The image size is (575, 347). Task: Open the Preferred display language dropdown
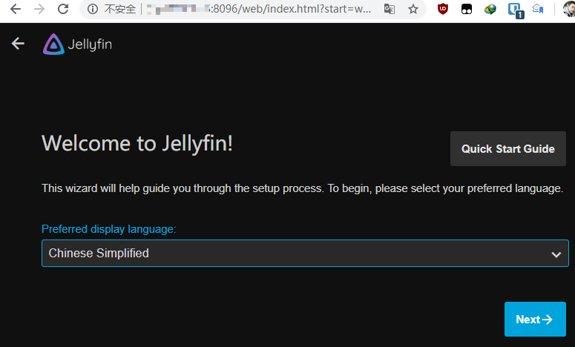pos(297,254)
